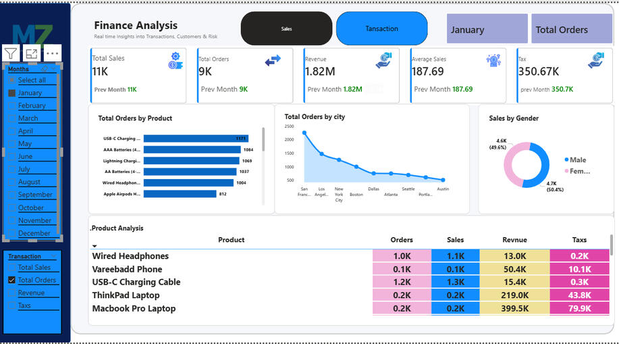Click the Total Orders double-arrow icon
This screenshot has height=344, width=619.
[273, 61]
